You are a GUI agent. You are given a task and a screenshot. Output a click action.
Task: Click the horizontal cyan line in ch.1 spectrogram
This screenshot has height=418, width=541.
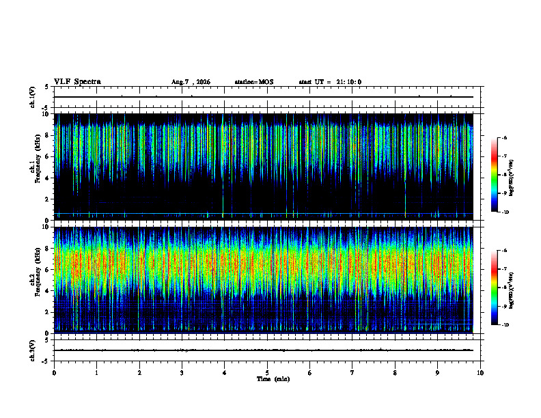pyautogui.click(x=264, y=214)
